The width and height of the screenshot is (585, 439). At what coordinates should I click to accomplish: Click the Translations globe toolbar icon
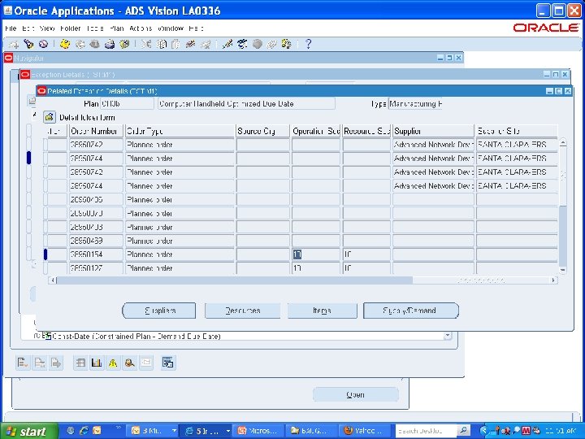tap(257, 44)
